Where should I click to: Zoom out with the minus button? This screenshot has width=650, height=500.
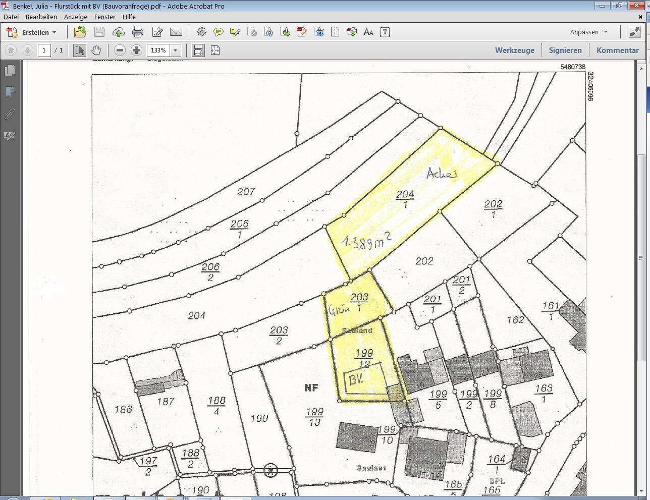point(120,50)
